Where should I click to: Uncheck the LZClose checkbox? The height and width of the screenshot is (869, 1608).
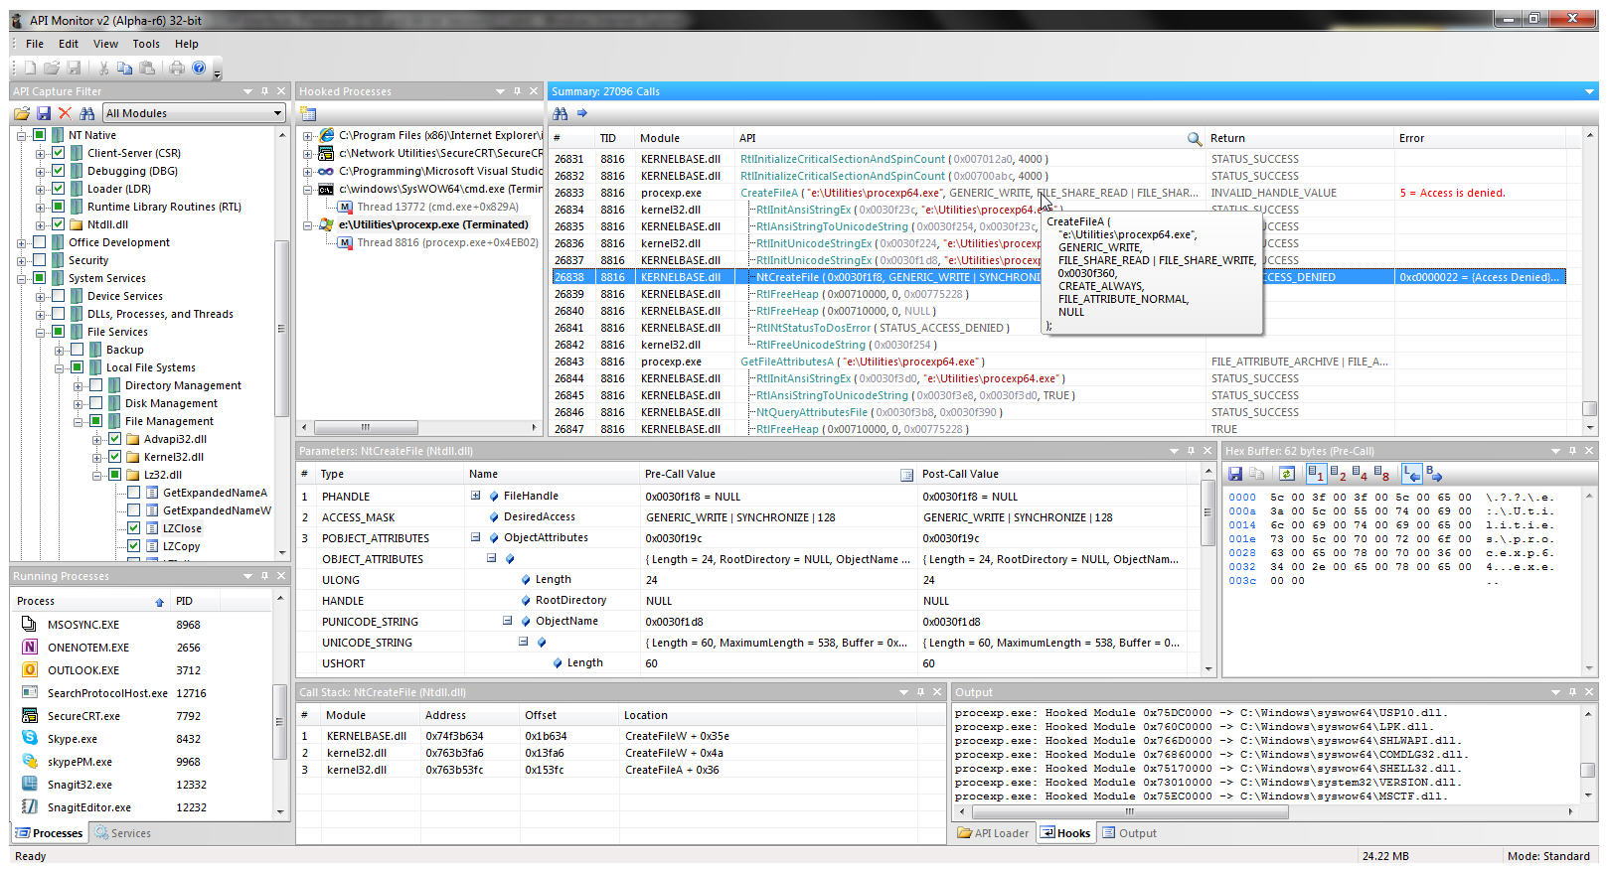click(x=133, y=528)
